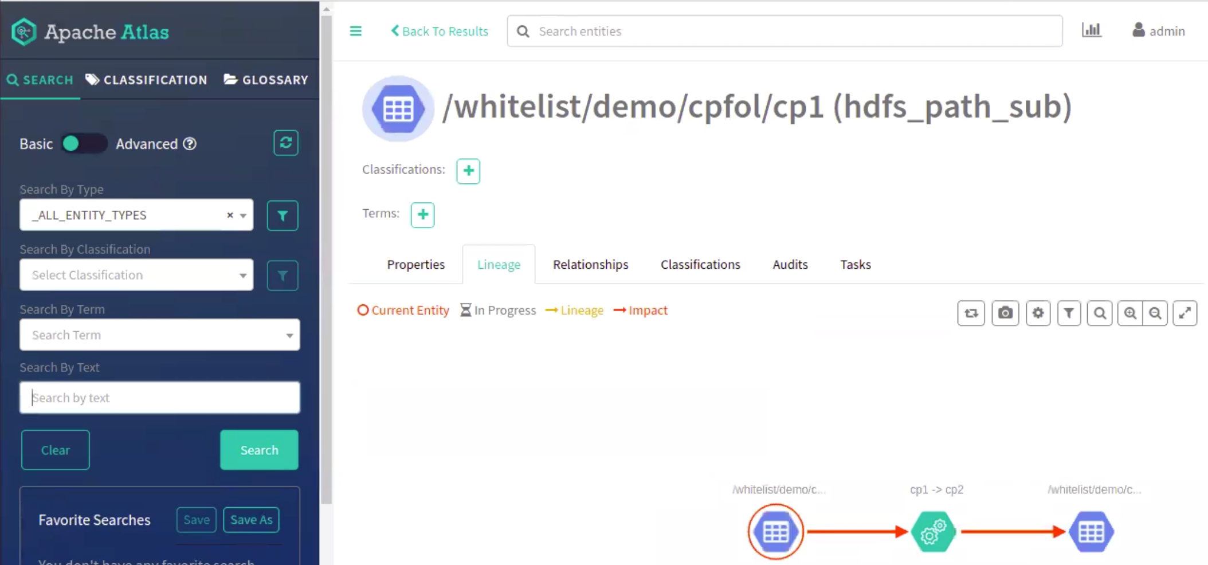Expand lineage graph to fullscreen
The width and height of the screenshot is (1208, 565).
(x=1185, y=313)
